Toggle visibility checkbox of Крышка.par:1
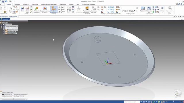Screen dimensions: 184x103 (x=3, y=31)
